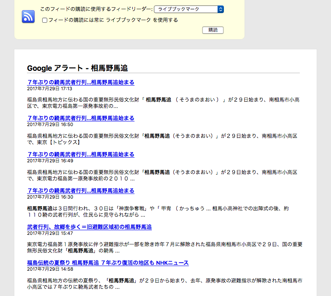Click summary mentioning 神旗争奪戦 and 甲冑
Screen dimensions: 331x296
click(158, 212)
